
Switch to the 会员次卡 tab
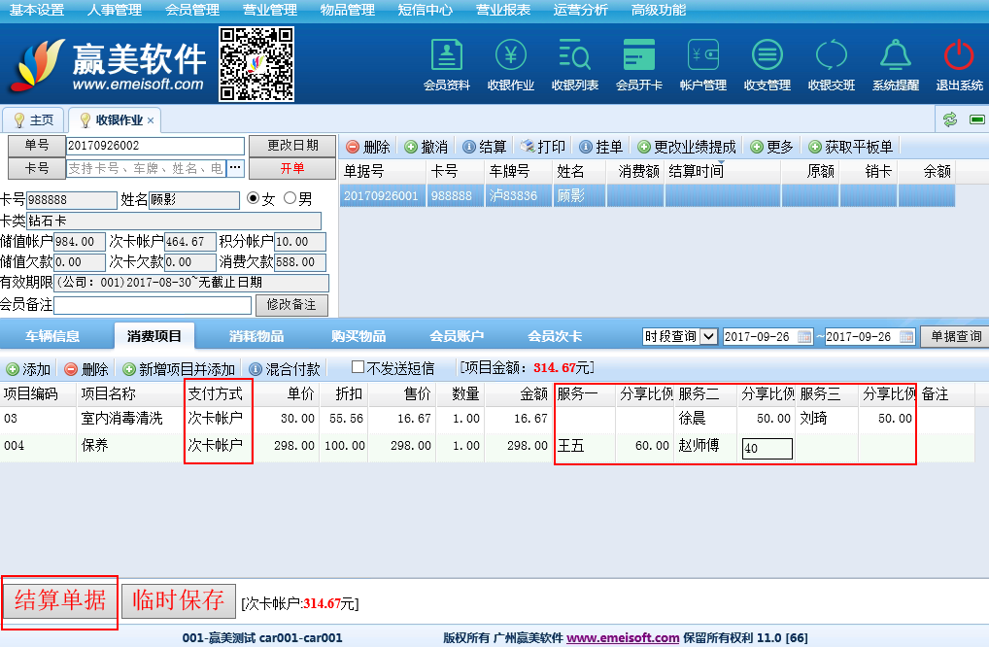tap(555, 337)
